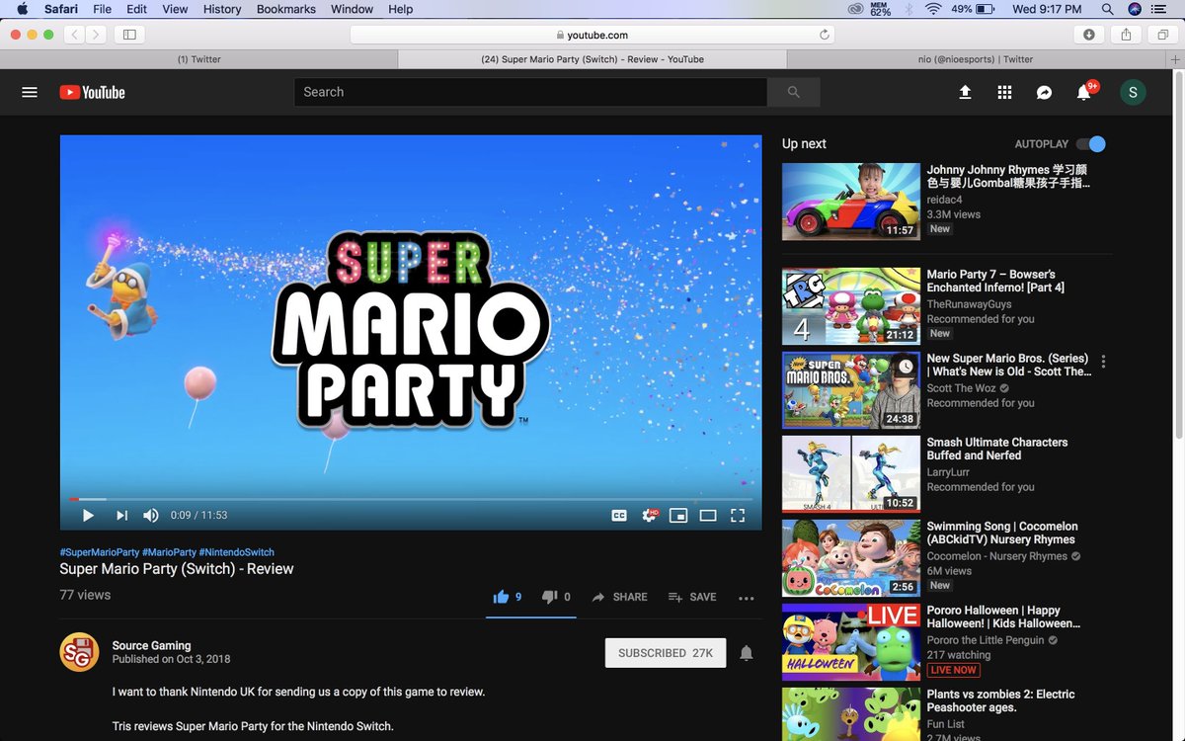Open Safari downloads button
This screenshot has height=741, width=1185.
[1089, 35]
